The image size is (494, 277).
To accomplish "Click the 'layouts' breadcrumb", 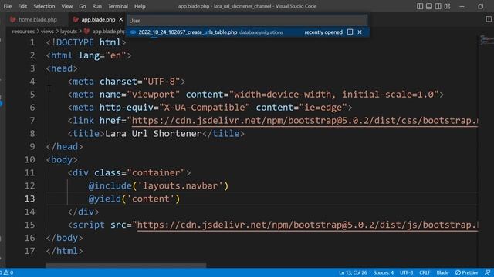I will (69, 32).
